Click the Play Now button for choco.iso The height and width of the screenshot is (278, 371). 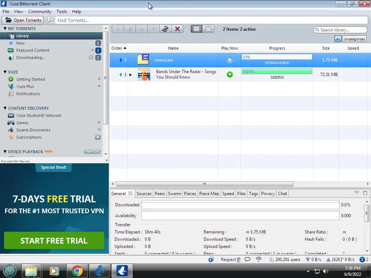(229, 60)
